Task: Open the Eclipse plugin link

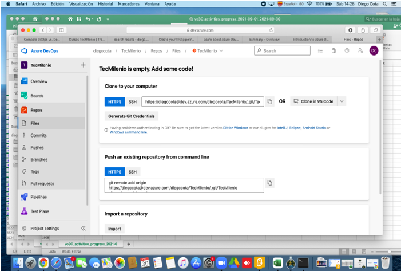Action: (x=295, y=128)
